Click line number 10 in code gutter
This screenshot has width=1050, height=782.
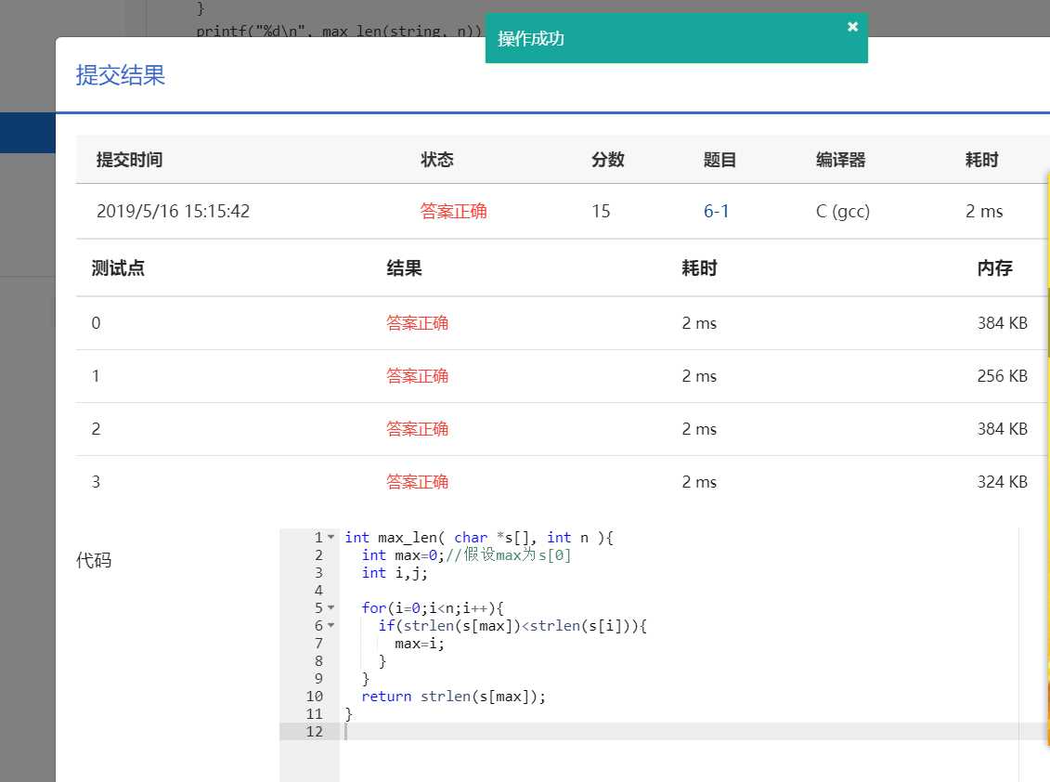tap(314, 697)
